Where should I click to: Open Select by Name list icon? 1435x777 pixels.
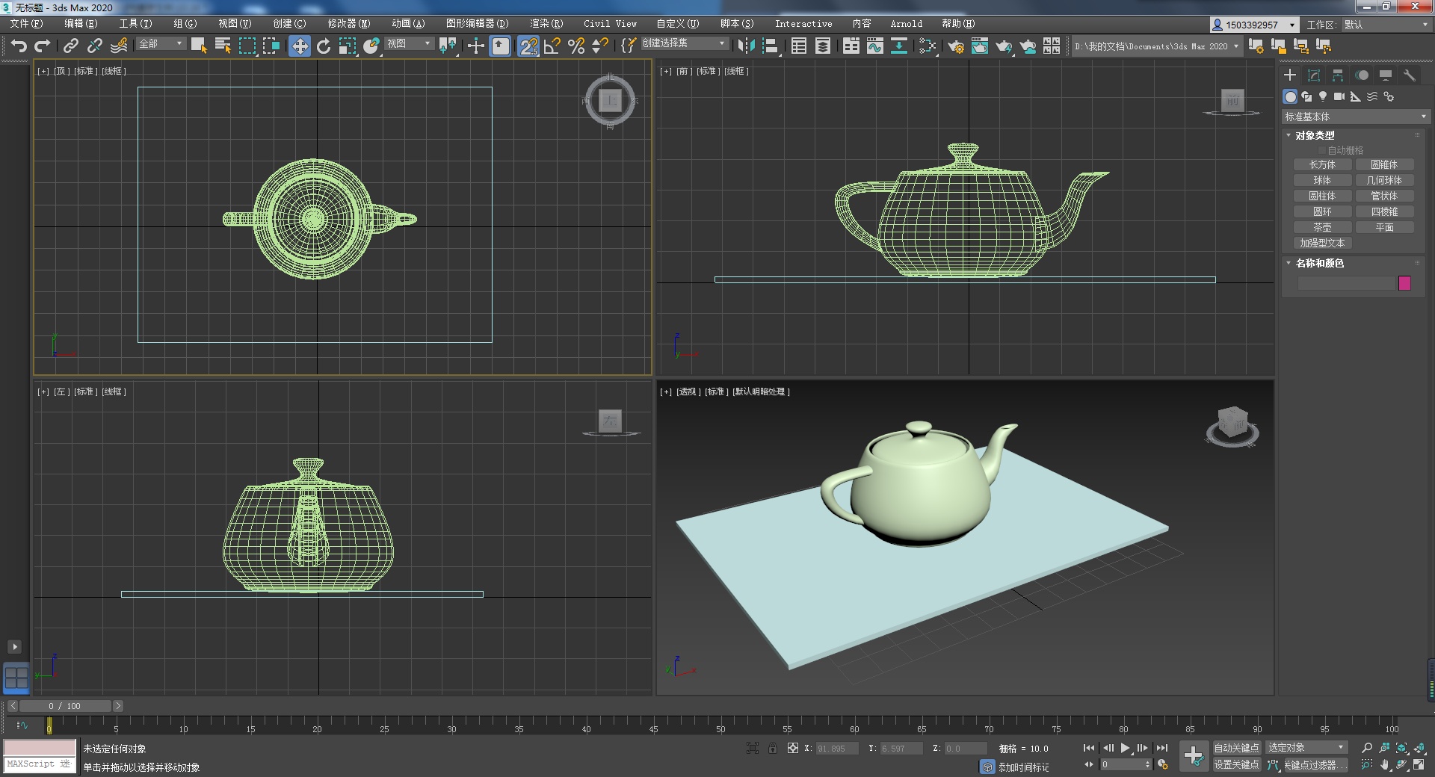point(223,46)
